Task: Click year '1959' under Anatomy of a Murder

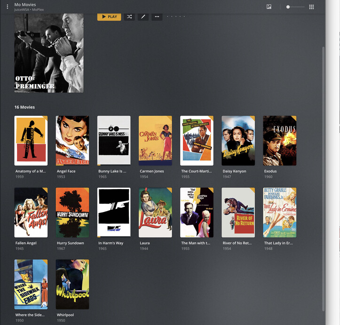Action: tap(19, 177)
